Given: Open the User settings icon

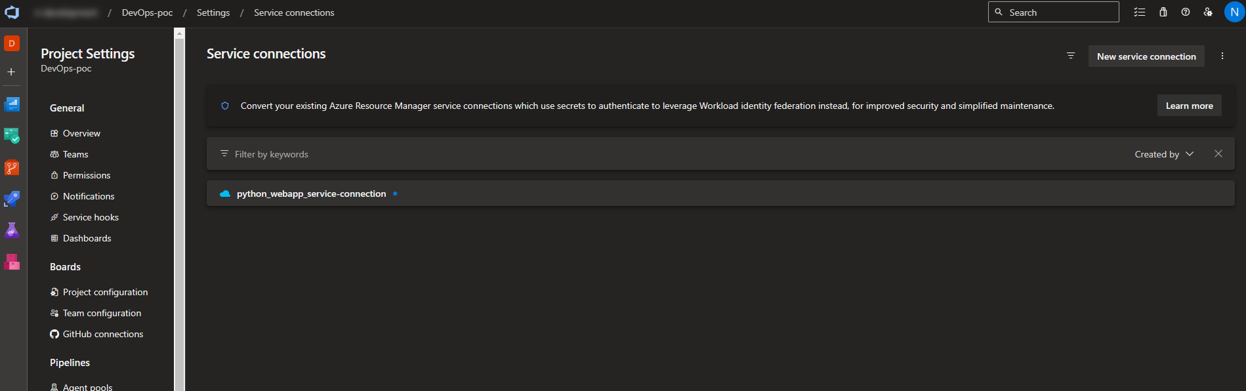Looking at the screenshot, I should pos(1208,12).
